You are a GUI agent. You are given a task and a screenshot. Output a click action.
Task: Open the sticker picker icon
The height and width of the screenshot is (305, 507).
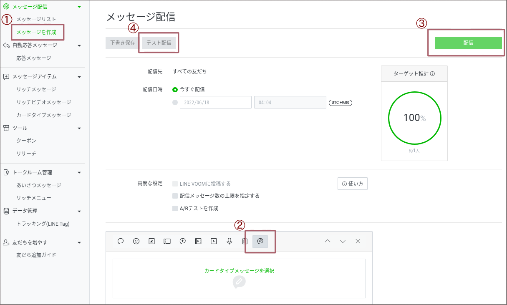pos(136,241)
